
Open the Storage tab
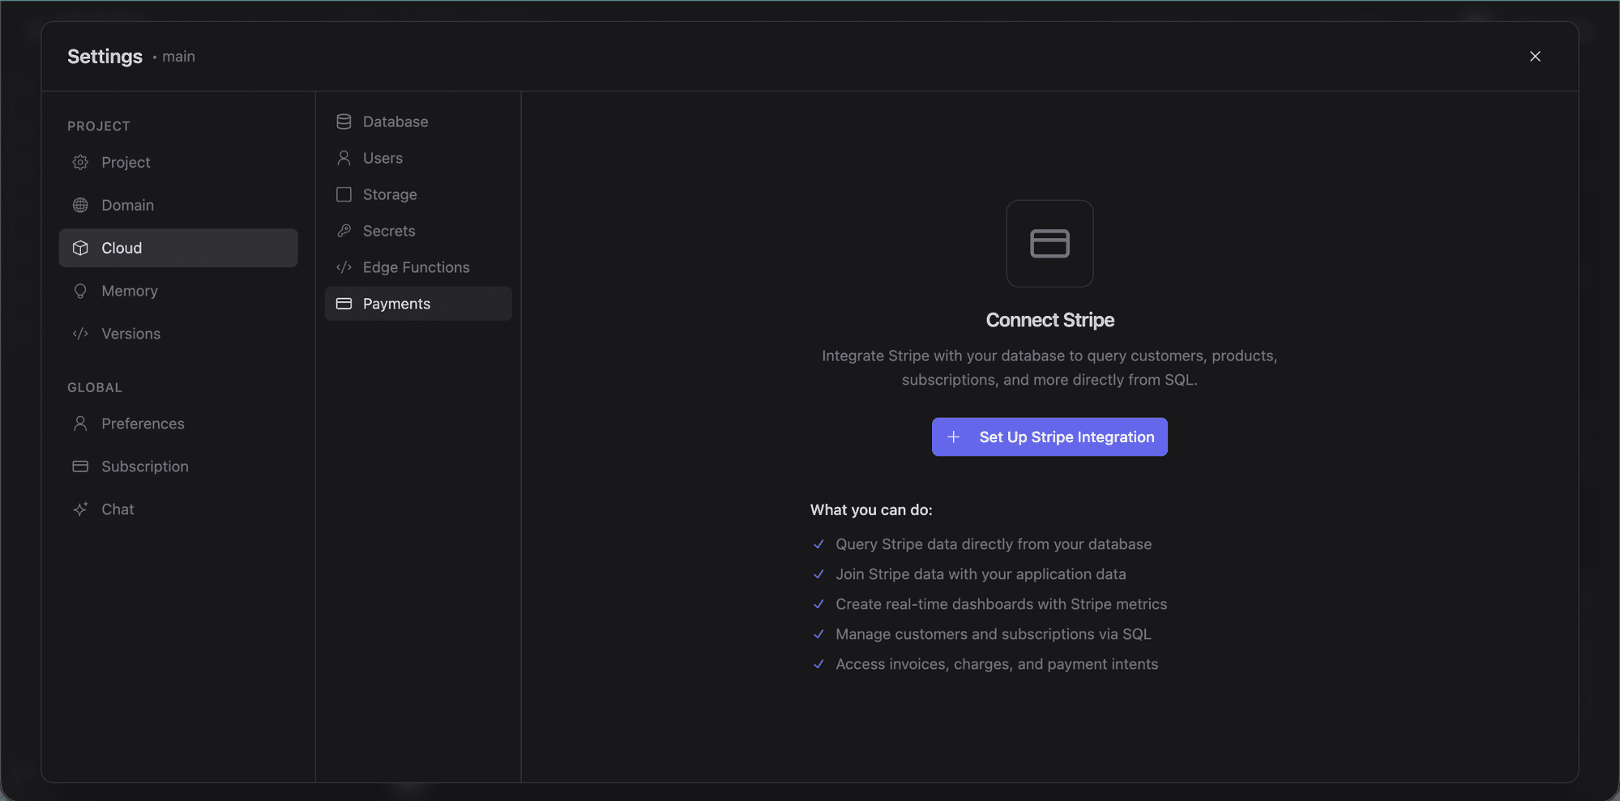418,194
